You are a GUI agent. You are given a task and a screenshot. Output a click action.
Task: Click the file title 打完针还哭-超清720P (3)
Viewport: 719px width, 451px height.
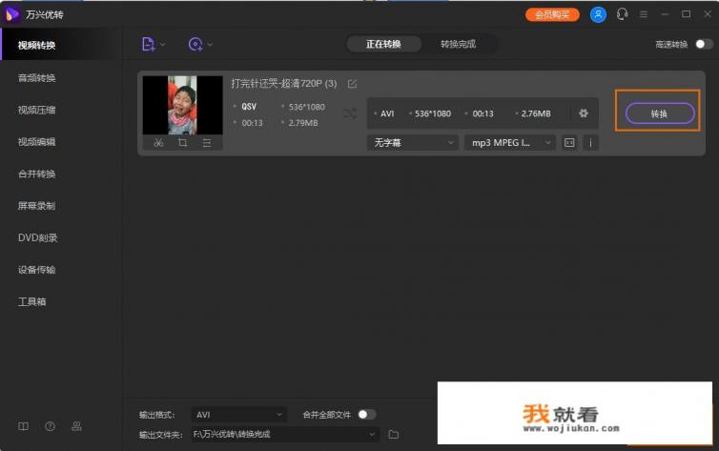click(284, 83)
